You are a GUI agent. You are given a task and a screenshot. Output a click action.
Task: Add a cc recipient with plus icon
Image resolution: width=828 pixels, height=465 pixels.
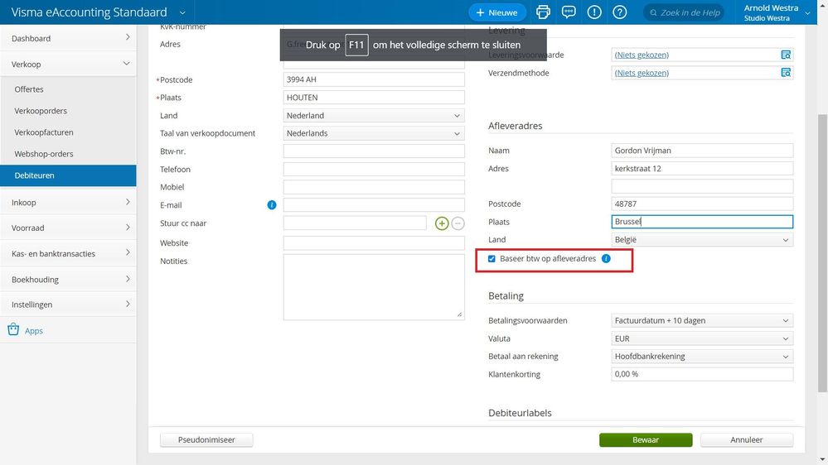pos(442,223)
